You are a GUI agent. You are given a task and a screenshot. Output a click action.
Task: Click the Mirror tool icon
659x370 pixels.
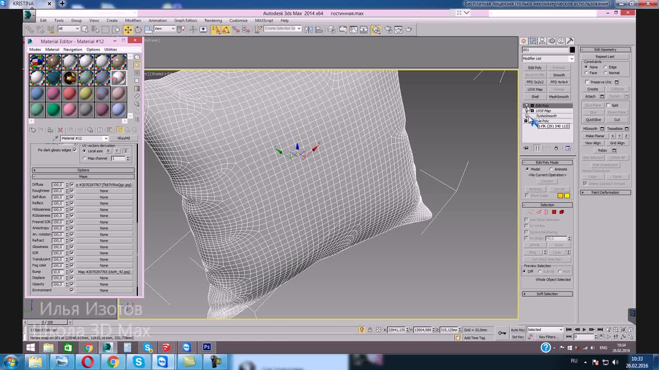308,29
